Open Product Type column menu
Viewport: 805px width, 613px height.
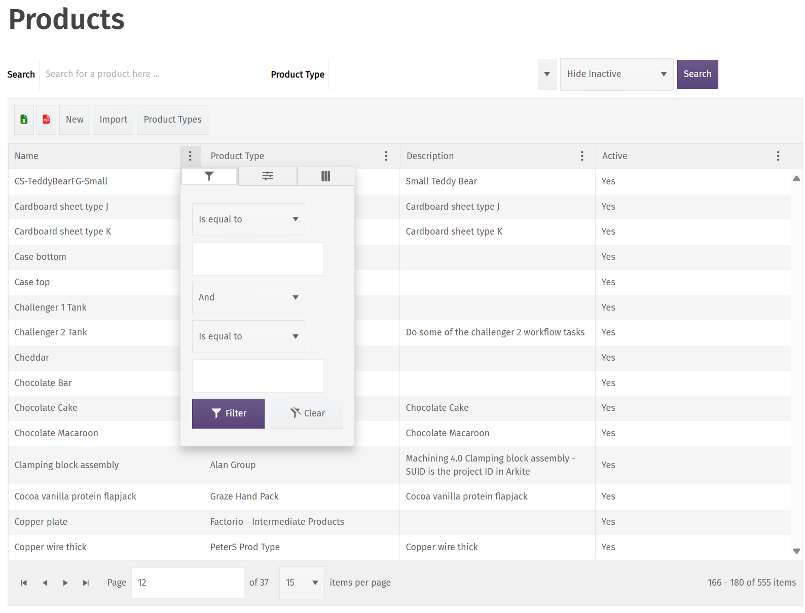click(x=386, y=156)
